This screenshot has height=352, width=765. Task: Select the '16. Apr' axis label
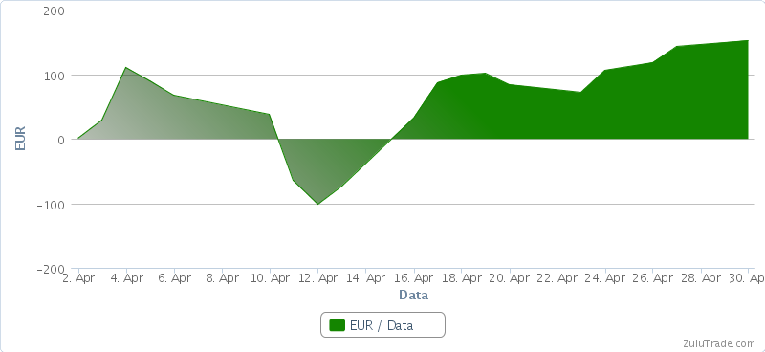(x=413, y=278)
